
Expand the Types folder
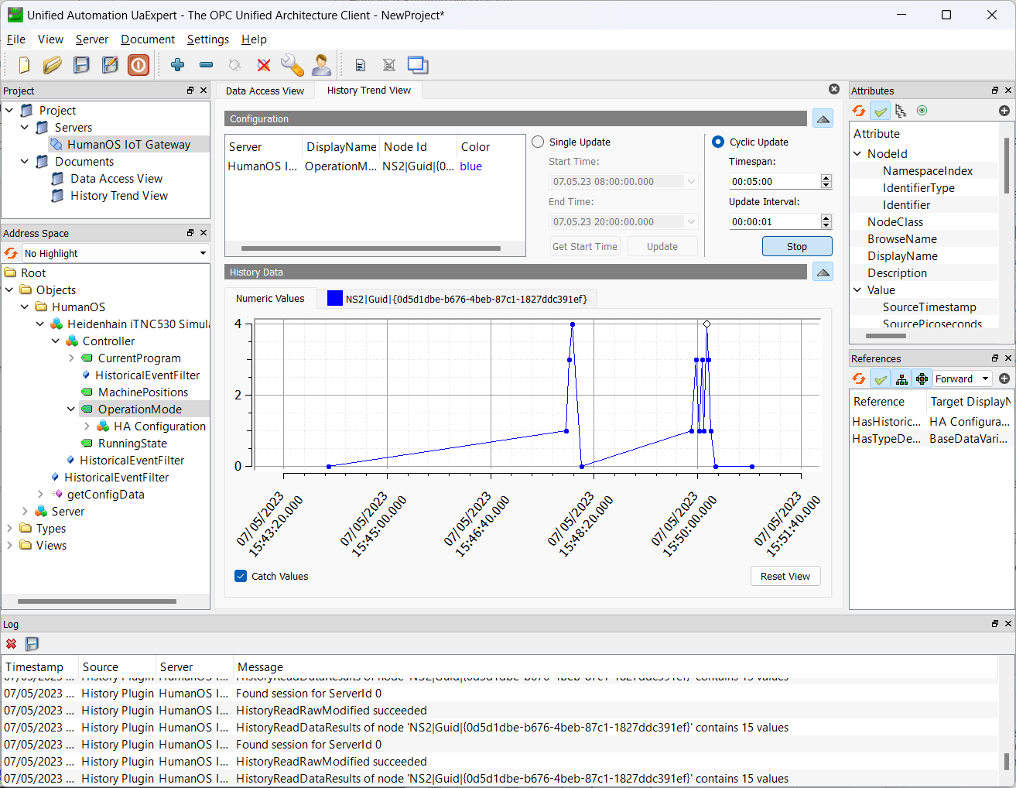pos(9,529)
